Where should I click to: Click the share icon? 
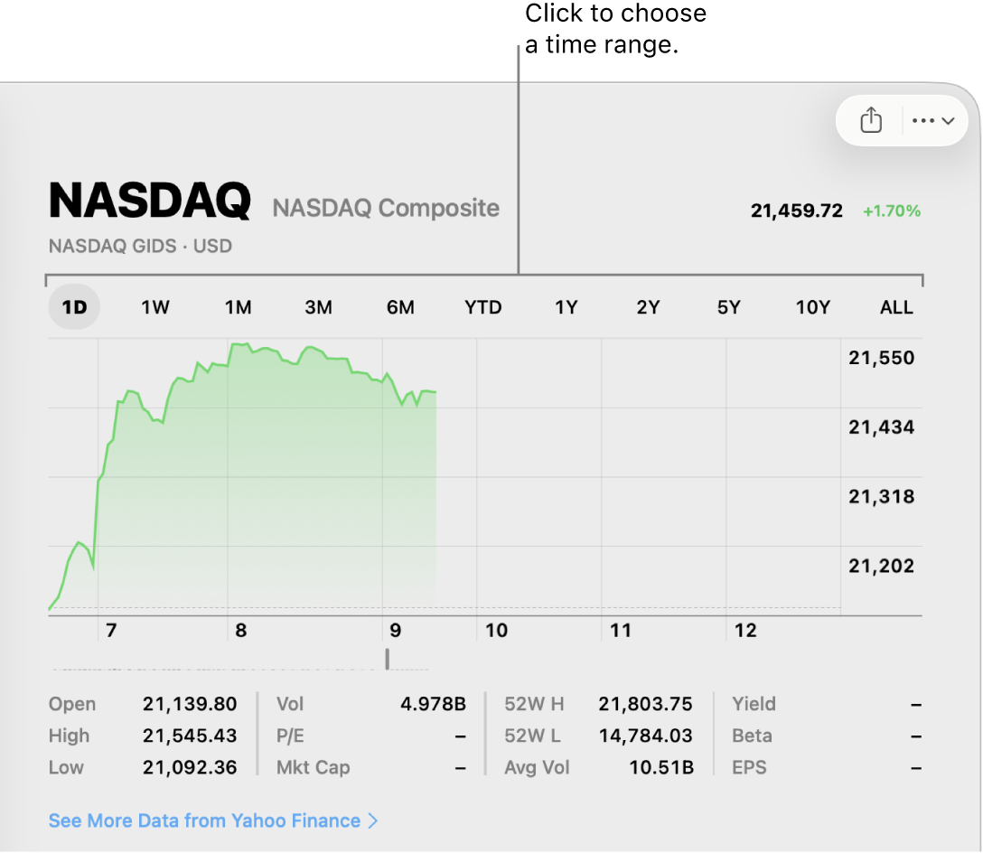point(870,120)
